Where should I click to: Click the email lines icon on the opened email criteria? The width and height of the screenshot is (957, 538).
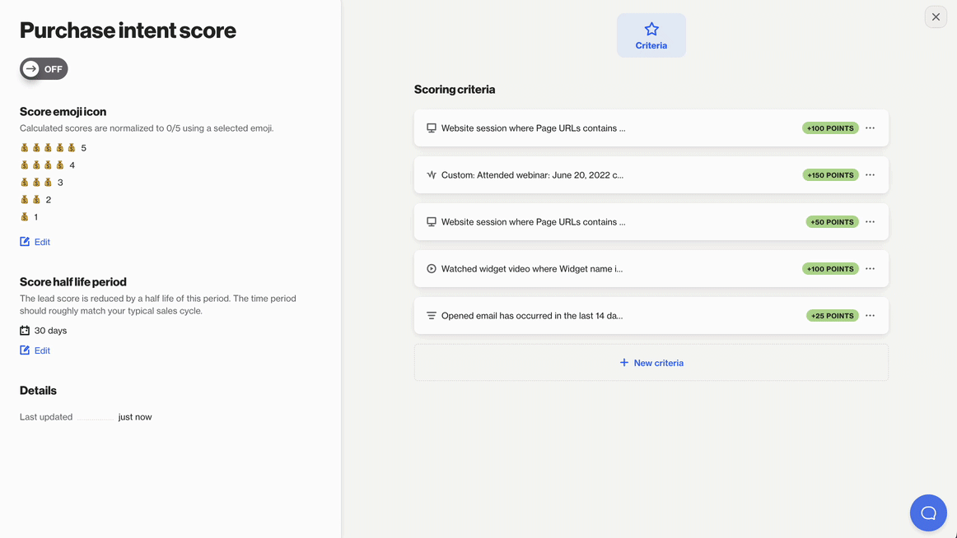432,316
